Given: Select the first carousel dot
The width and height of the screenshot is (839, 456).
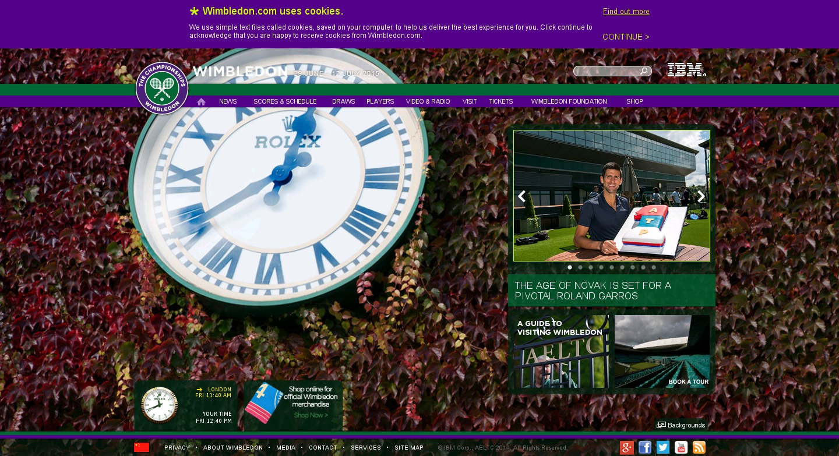Looking at the screenshot, I should pos(570,267).
